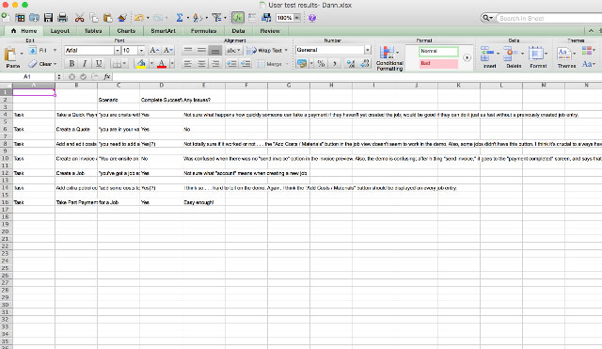Image resolution: width=602 pixels, height=349 pixels.
Task: Save the workbook with the floppy disk icon
Action: [48, 18]
